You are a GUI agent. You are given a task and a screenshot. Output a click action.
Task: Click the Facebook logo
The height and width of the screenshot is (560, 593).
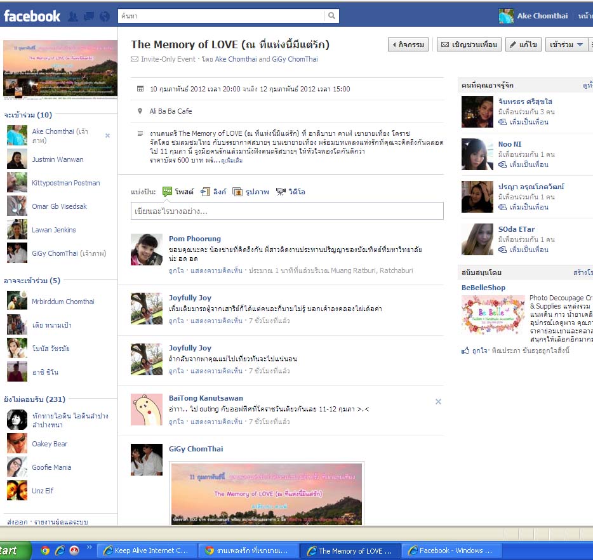point(32,16)
